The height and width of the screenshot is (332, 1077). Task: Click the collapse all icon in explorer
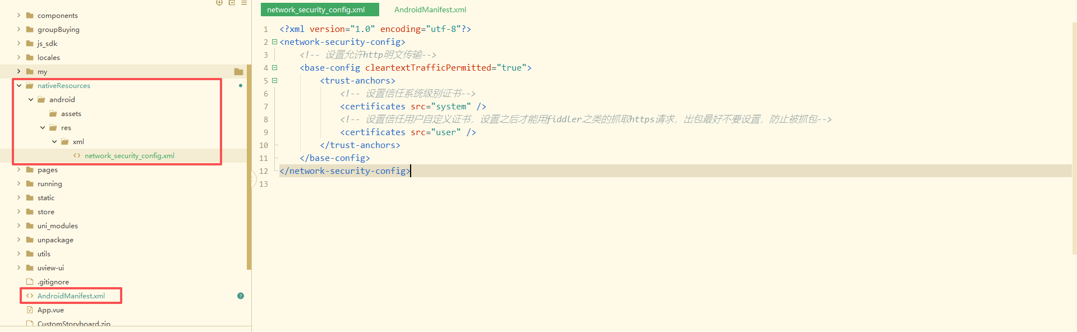point(232,3)
